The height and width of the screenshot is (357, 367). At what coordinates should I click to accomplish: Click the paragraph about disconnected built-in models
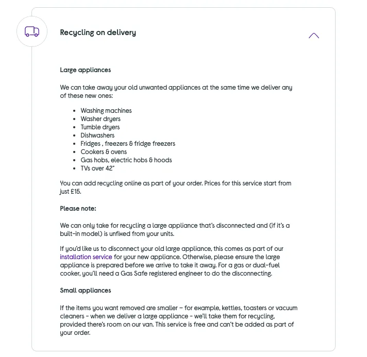tap(175, 230)
